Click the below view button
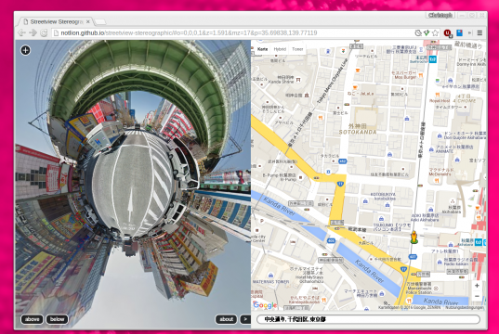 [x=58, y=319]
